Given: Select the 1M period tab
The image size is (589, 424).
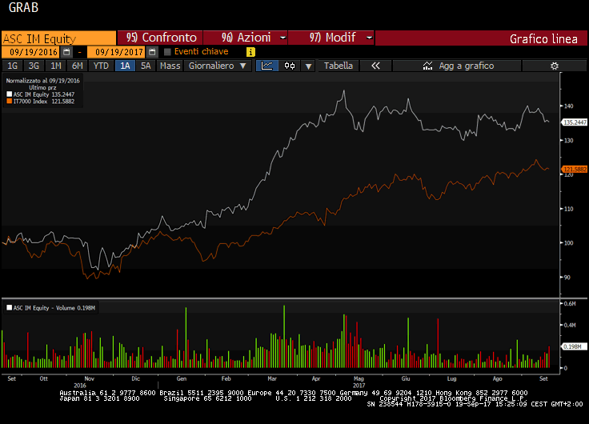Looking at the screenshot, I should 55,66.
